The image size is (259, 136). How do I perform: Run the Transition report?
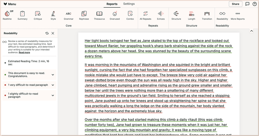coord(207,16)
